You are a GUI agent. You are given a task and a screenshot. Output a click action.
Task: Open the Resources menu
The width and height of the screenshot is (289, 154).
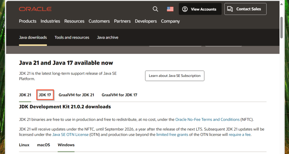74,21
